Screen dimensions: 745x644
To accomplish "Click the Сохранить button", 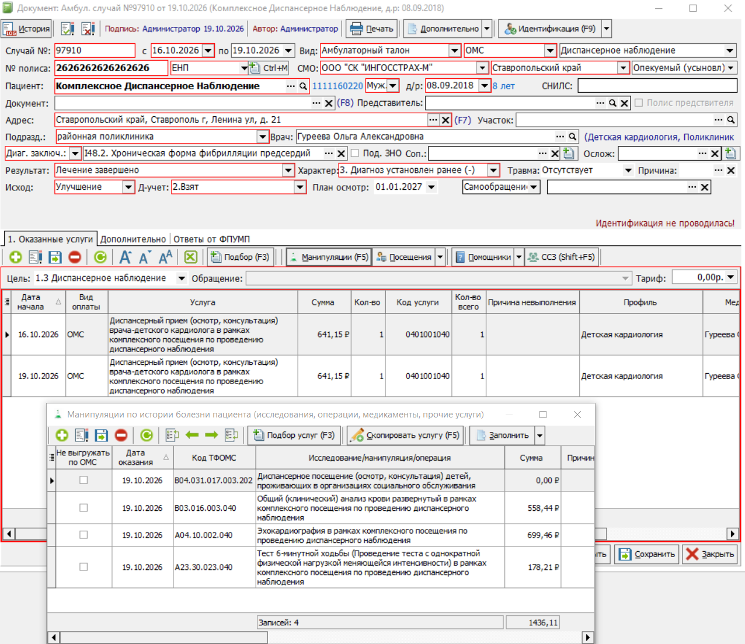I will tap(647, 554).
